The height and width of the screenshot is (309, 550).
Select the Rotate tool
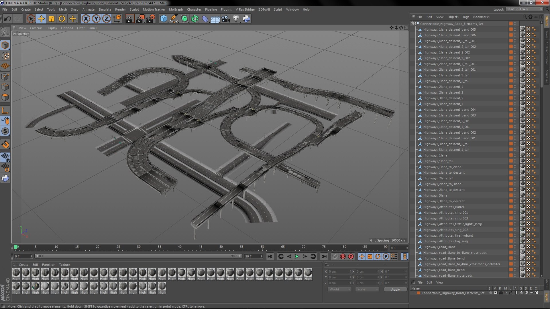62,19
